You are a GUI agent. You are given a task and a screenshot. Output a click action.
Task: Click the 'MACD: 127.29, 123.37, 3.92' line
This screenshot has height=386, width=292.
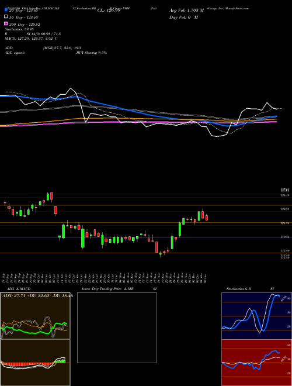click(x=31, y=39)
